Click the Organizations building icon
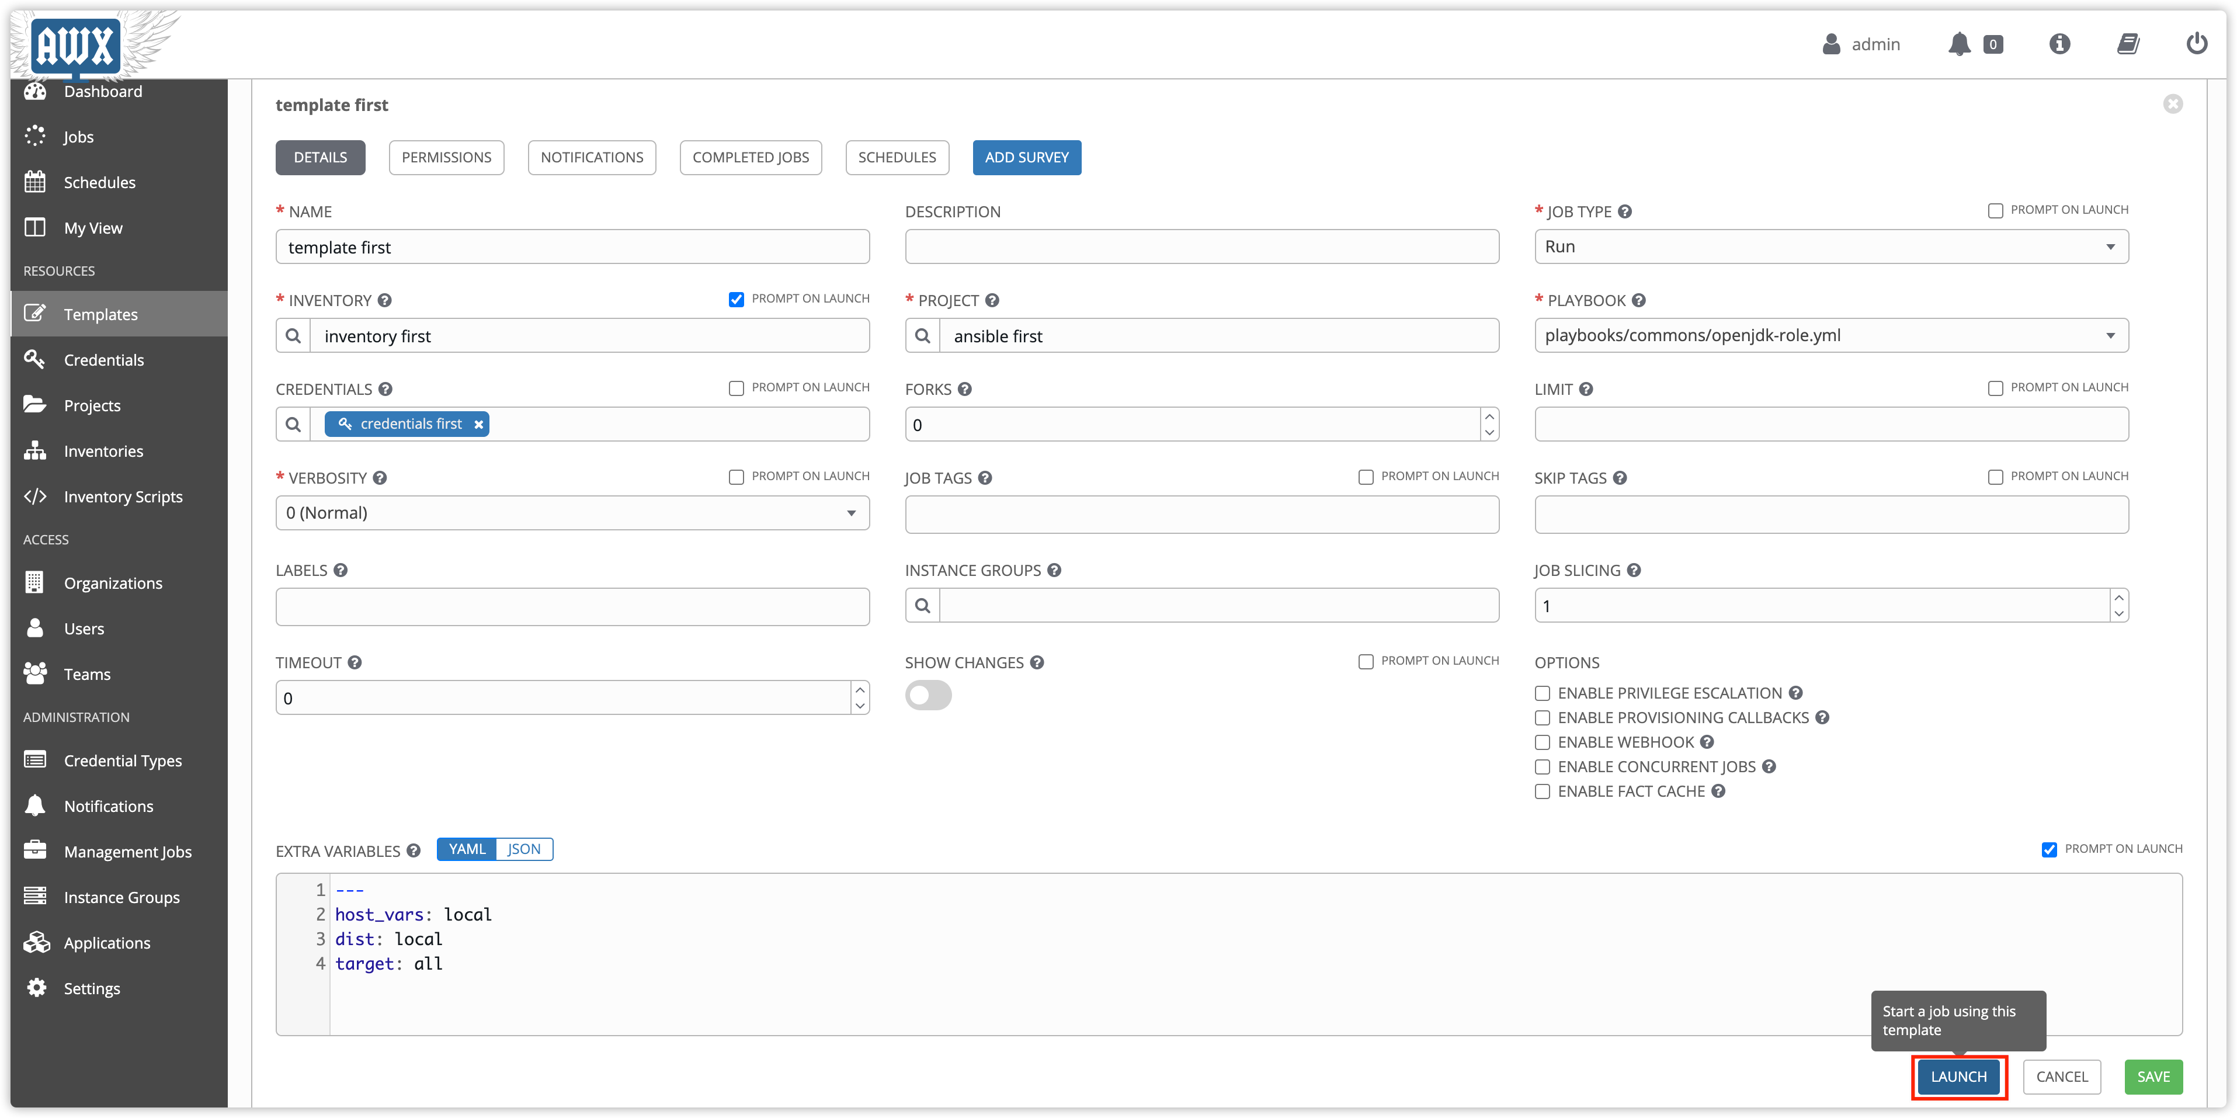 (x=34, y=583)
